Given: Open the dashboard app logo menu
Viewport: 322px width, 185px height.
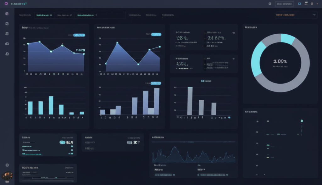Looking at the screenshot, I should (x=6, y=3).
